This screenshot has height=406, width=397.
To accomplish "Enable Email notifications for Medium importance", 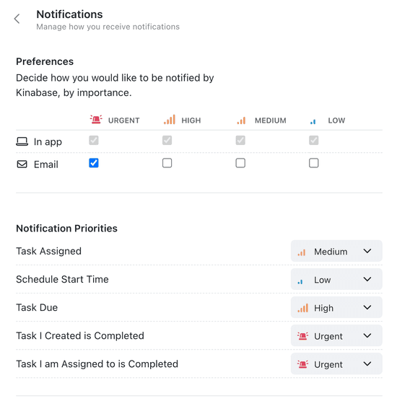I will coord(240,163).
